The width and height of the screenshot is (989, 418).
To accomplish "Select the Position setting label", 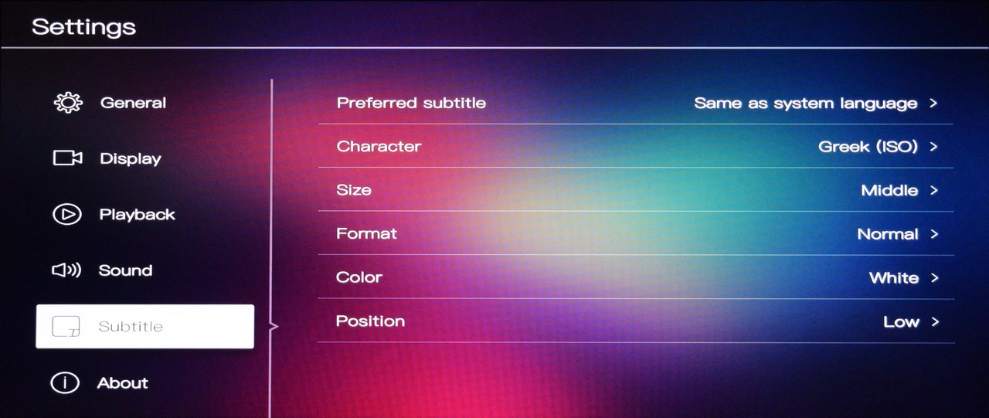I will [370, 321].
